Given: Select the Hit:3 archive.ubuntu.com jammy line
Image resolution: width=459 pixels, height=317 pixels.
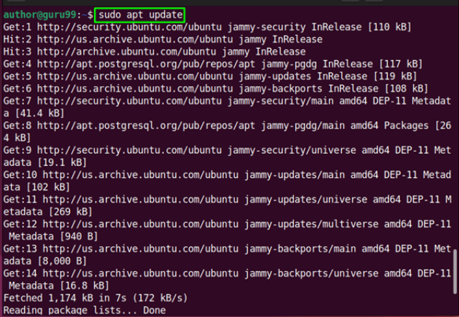Looking at the screenshot, I should pyautogui.click(x=154, y=52).
